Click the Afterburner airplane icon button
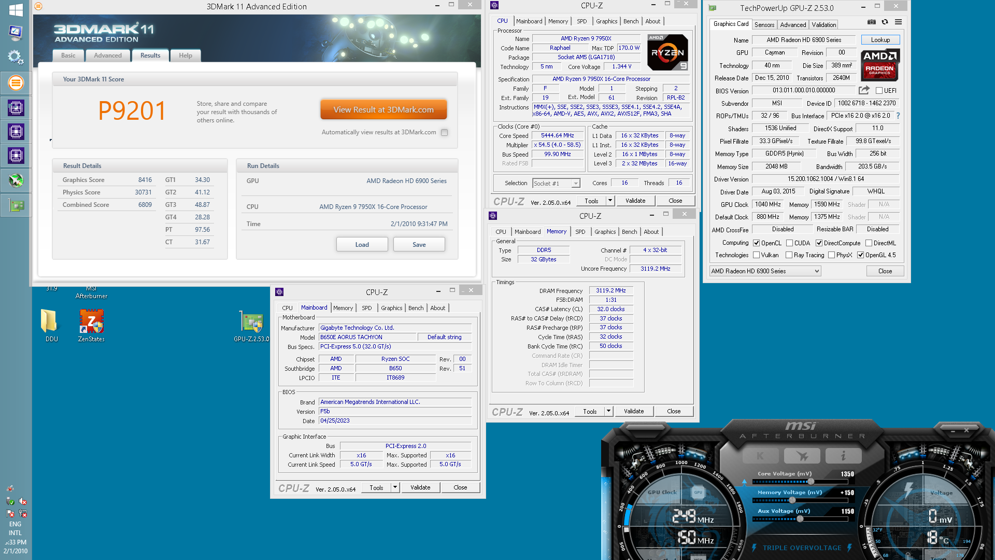 coord(802,456)
